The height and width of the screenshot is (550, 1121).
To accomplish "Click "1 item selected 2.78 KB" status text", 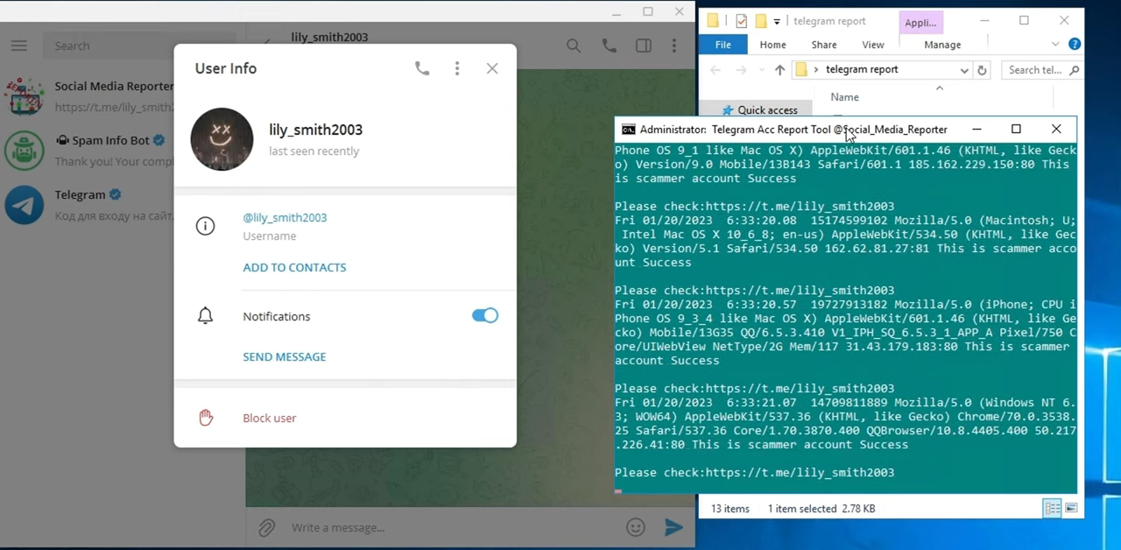I will coord(821,508).
